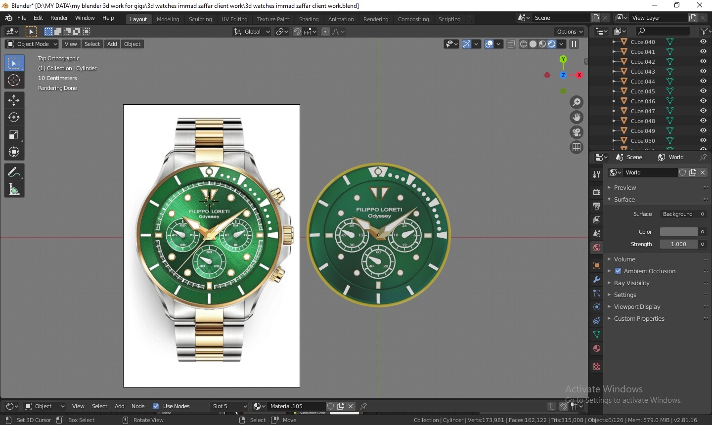Viewport: 712px width, 425px height.
Task: Open the Global transform orientation dropdown
Action: (x=252, y=32)
